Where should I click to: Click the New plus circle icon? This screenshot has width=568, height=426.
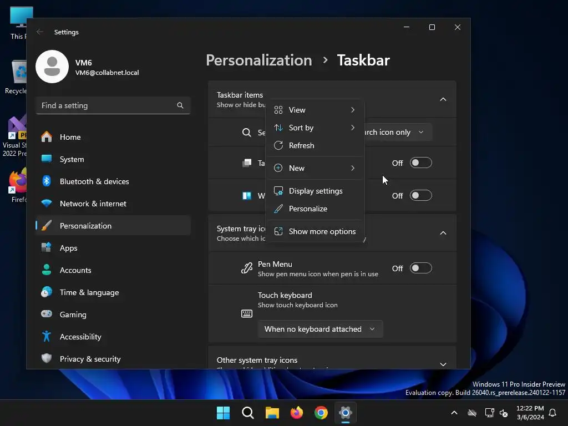(x=278, y=168)
